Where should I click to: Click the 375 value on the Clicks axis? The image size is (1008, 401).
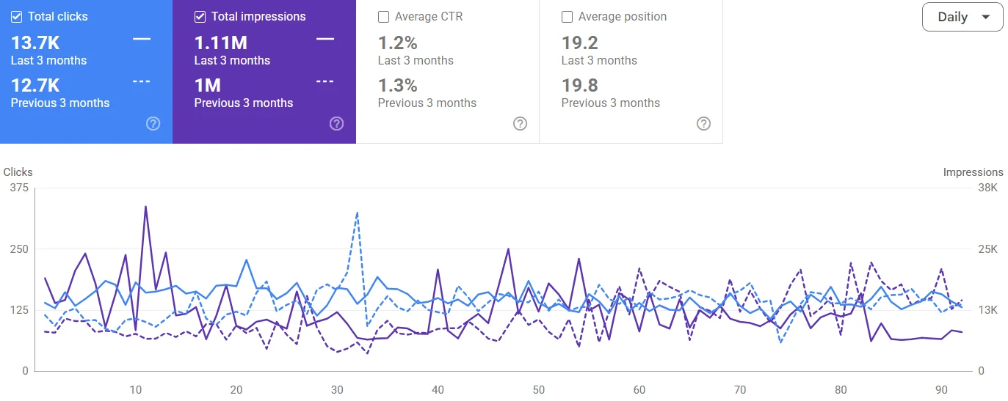(x=20, y=188)
